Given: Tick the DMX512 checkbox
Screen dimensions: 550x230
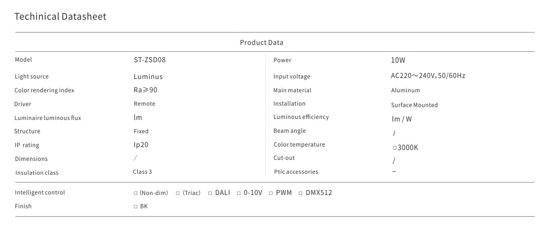Looking at the screenshot, I should (x=301, y=193).
